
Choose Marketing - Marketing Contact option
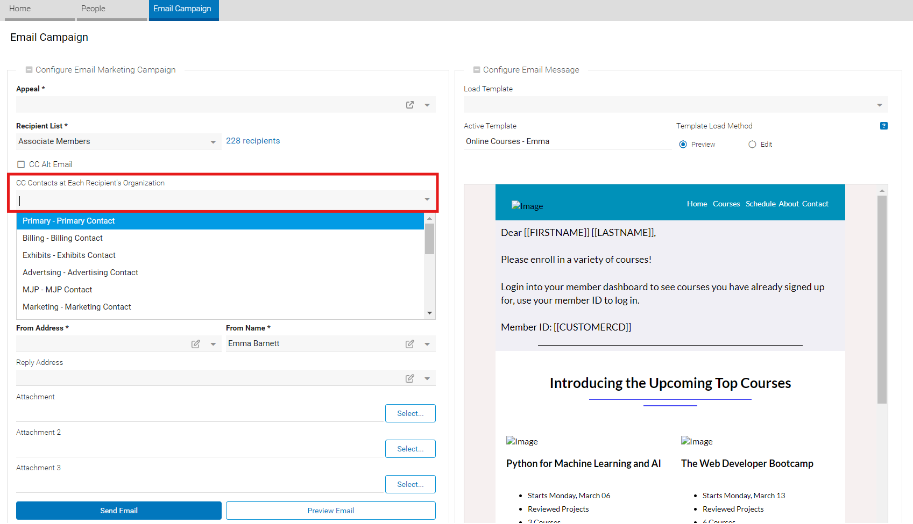[220, 307]
